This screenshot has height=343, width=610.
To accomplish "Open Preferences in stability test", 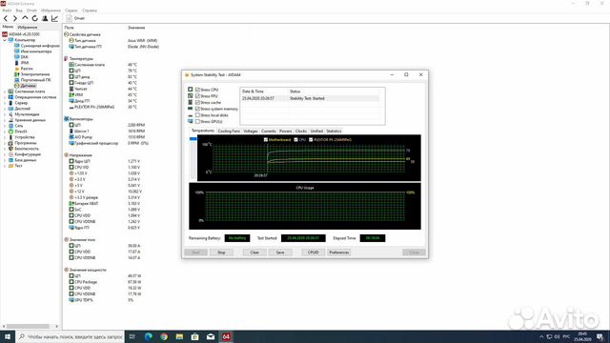I will click(339, 252).
